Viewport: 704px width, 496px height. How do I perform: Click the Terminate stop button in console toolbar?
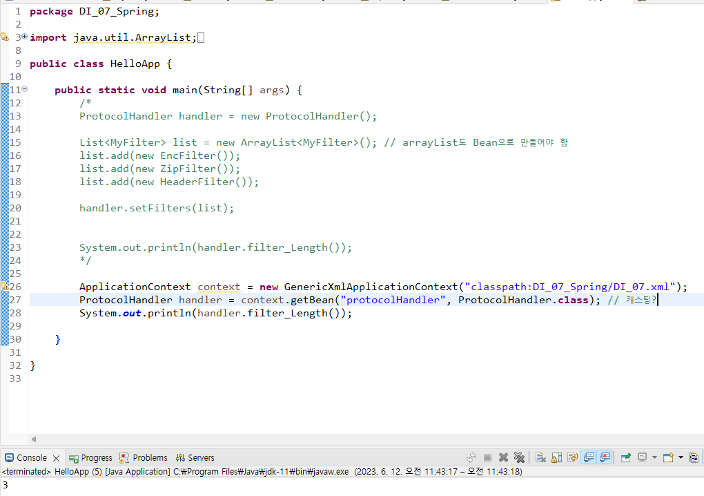[487, 457]
